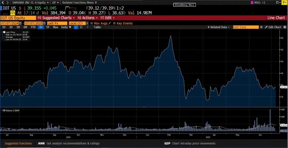The width and height of the screenshot is (288, 148).
Task: Click the Line Chart title label
Action: (x=276, y=18)
